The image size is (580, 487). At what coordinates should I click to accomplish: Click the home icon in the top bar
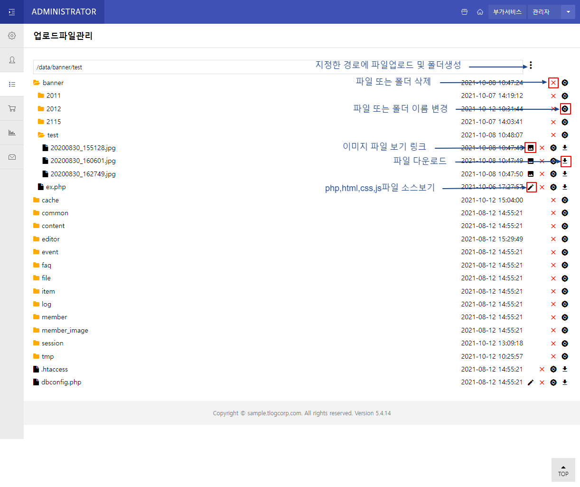(480, 11)
